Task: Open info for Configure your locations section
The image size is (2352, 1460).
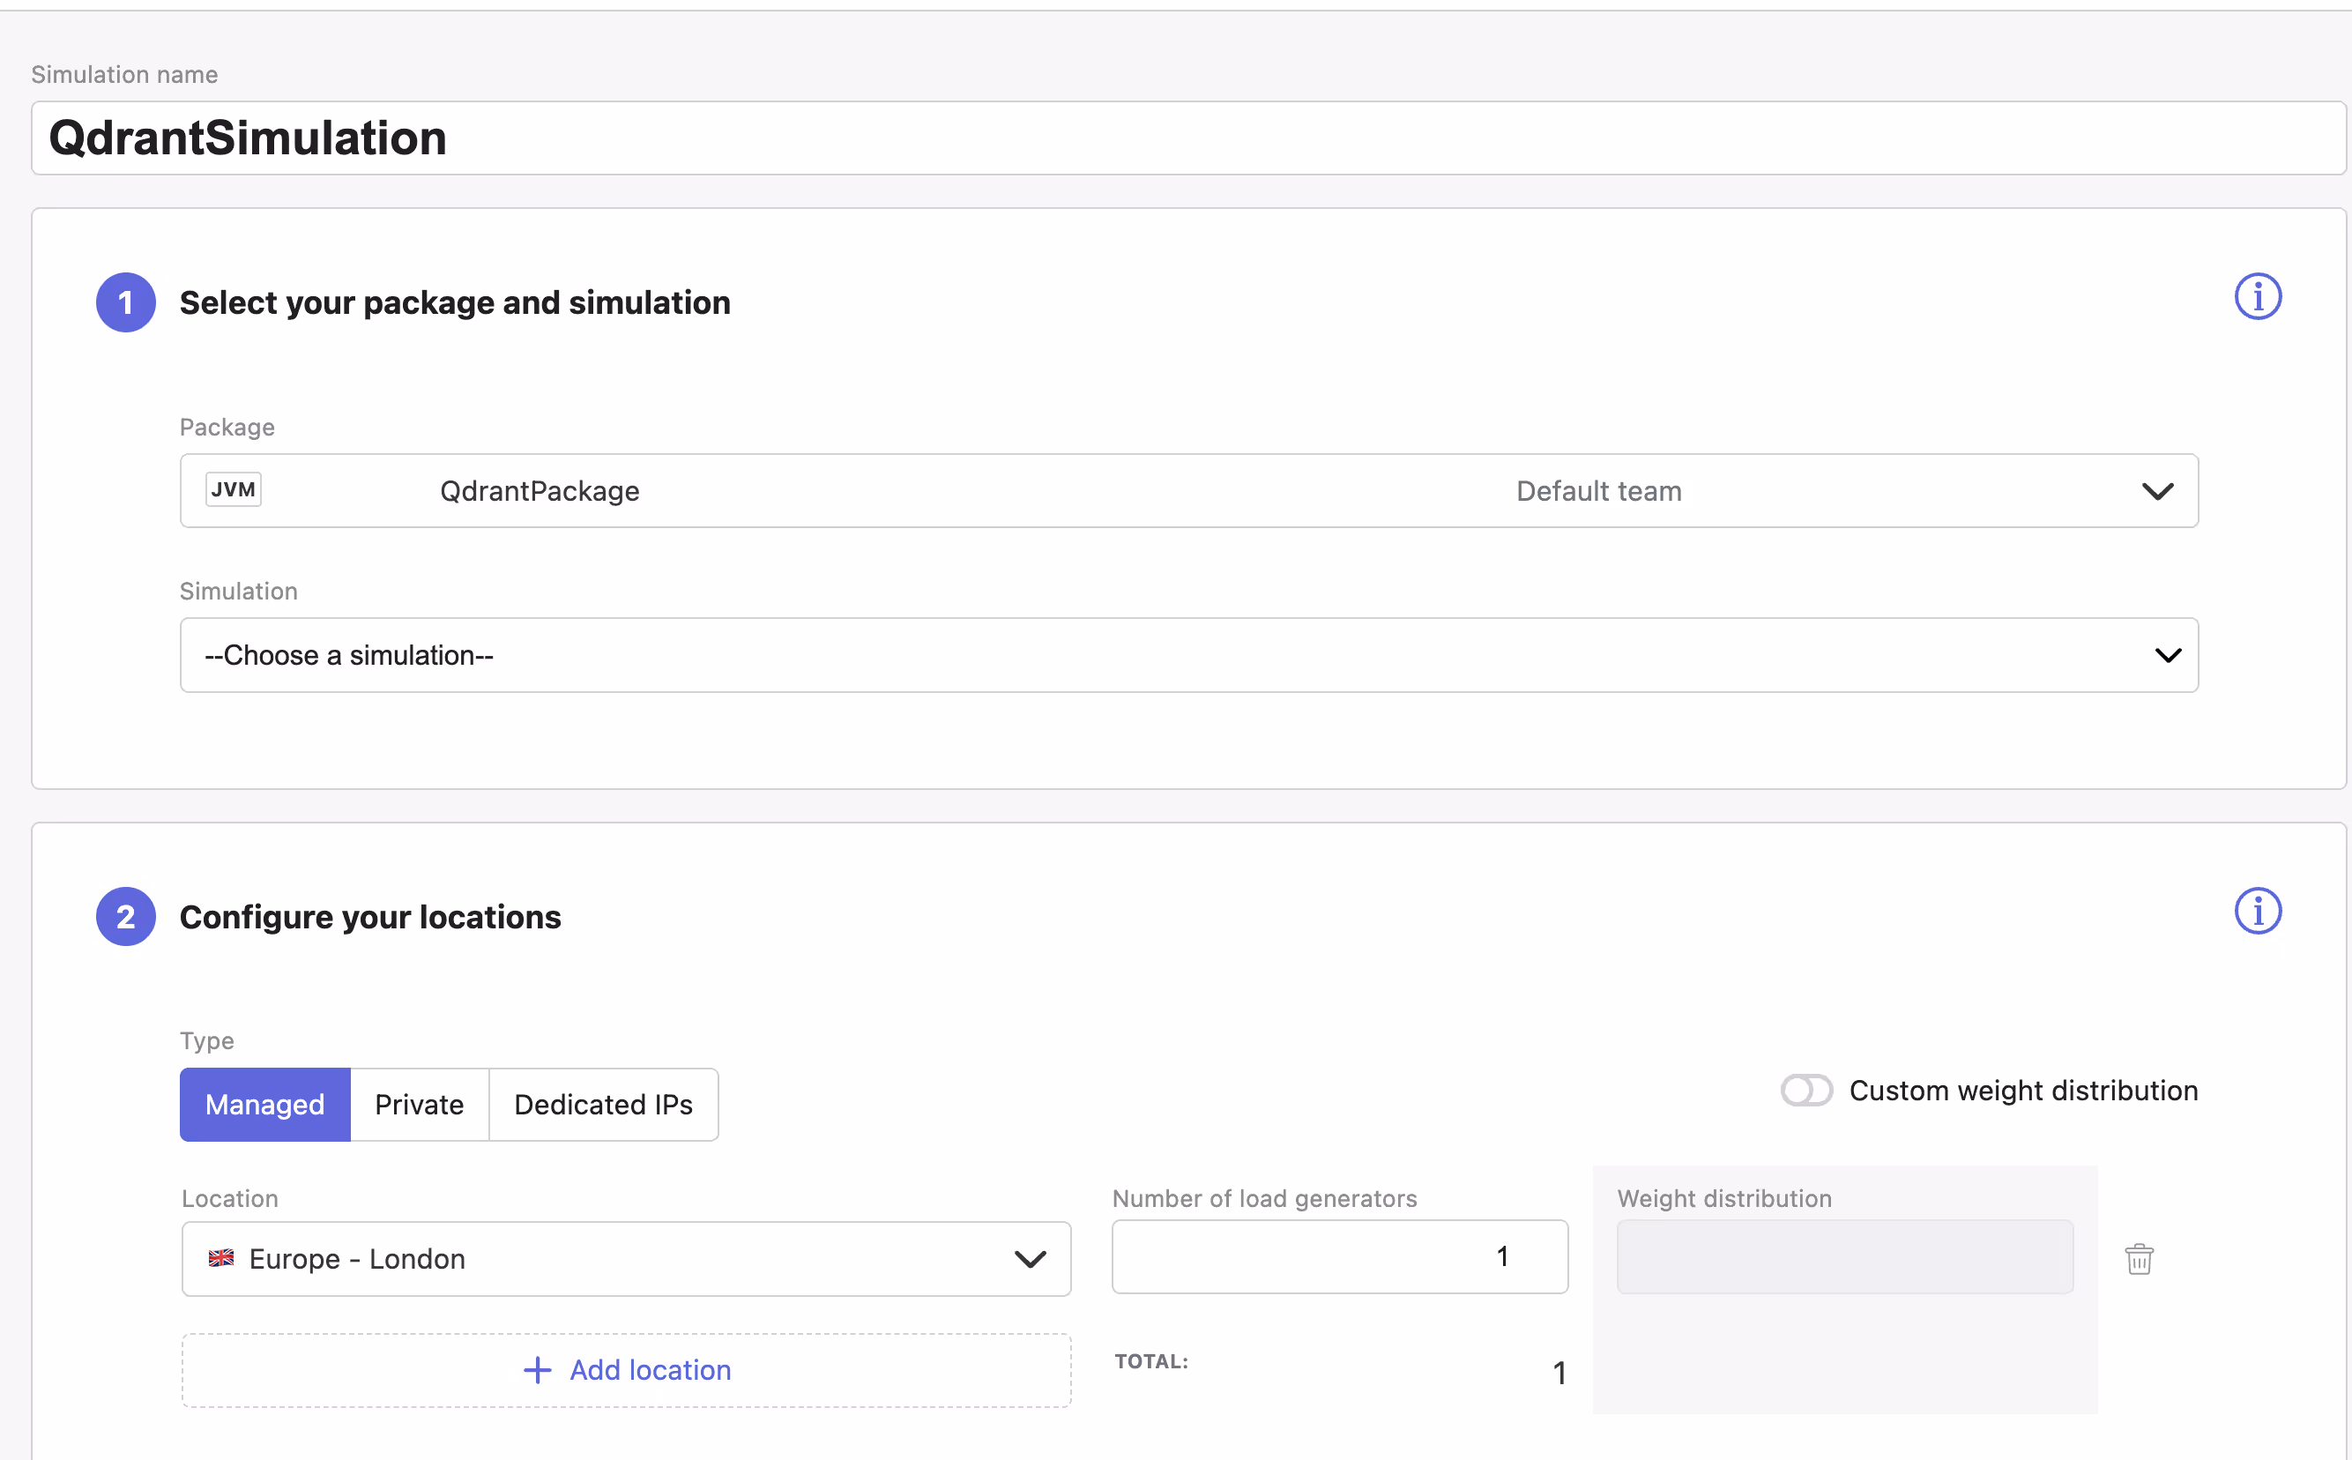Action: coord(2258,911)
